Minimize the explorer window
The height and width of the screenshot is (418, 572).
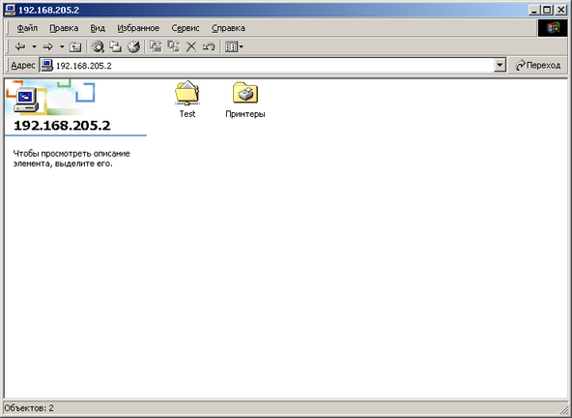534,11
